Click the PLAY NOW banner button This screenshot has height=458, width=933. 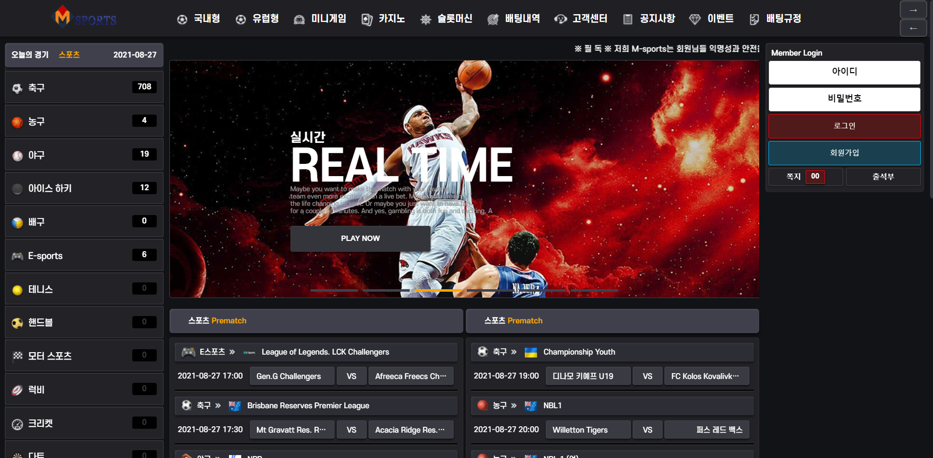[360, 239]
